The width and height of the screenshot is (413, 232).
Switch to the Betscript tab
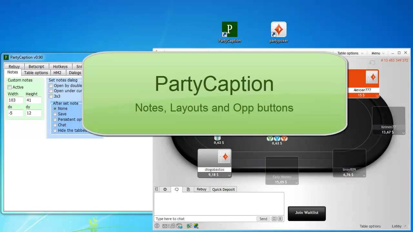[x=36, y=66]
